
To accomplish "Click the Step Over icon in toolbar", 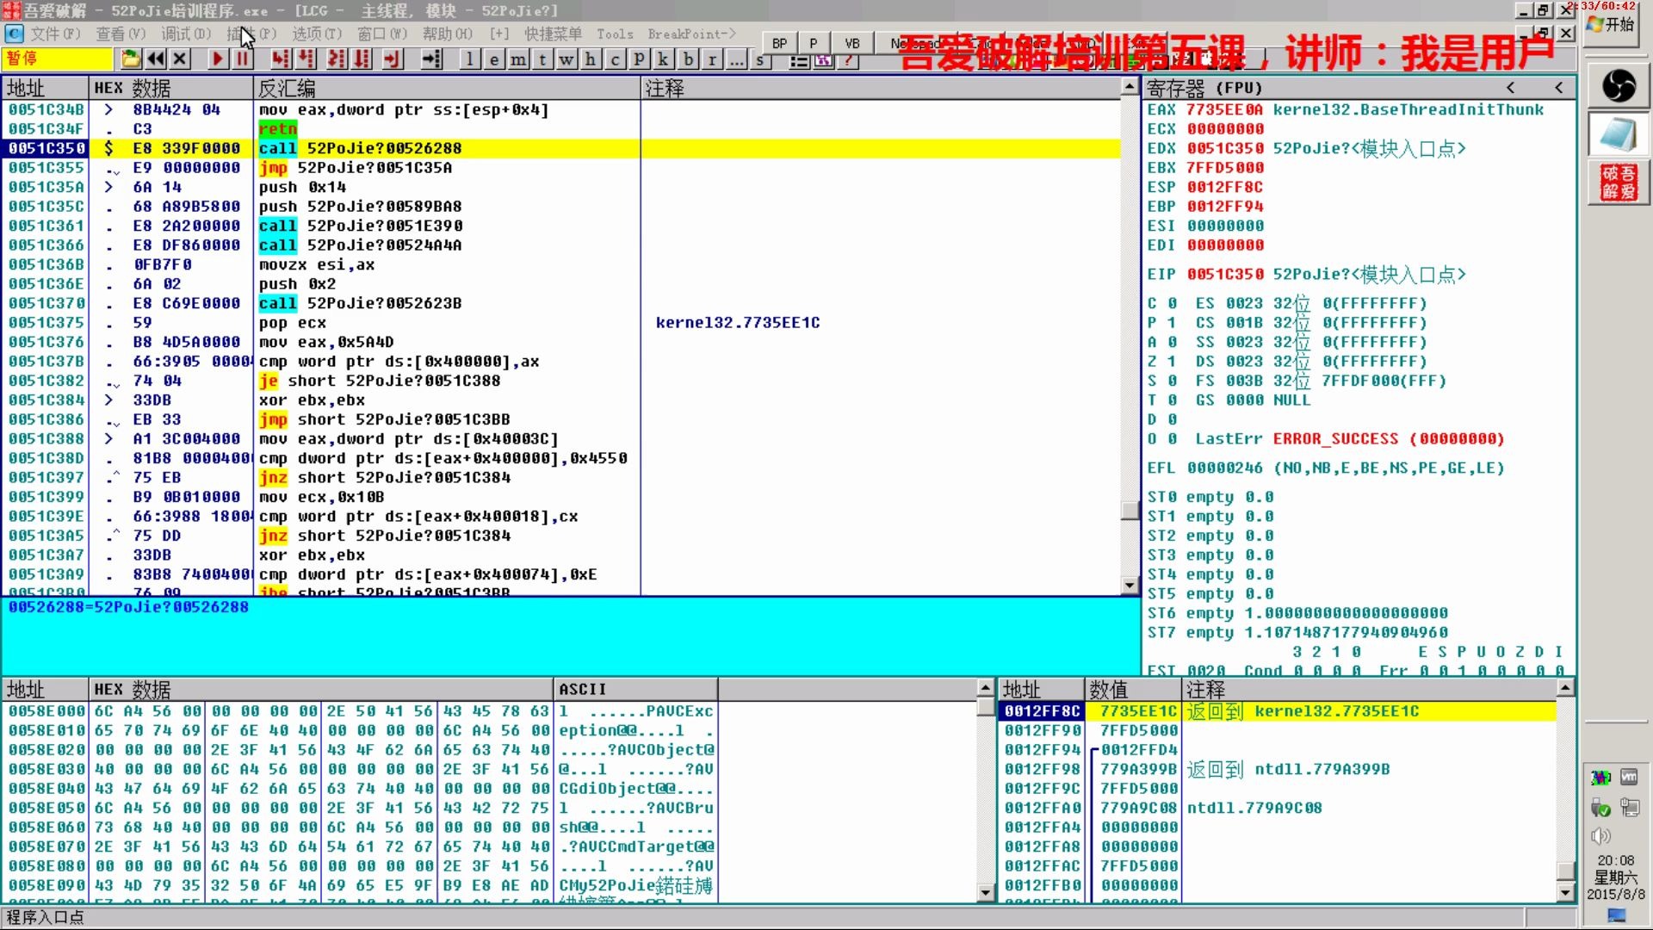I will (302, 59).
